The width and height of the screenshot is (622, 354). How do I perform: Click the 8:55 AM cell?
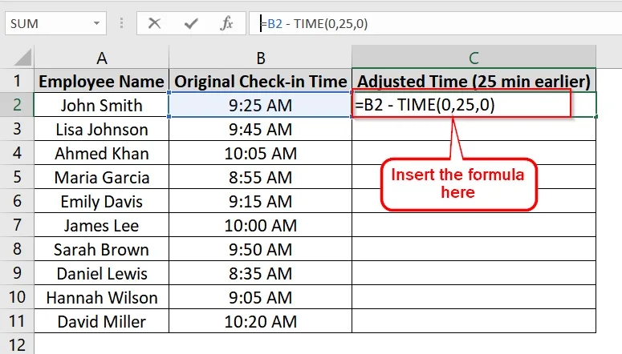tap(260, 177)
